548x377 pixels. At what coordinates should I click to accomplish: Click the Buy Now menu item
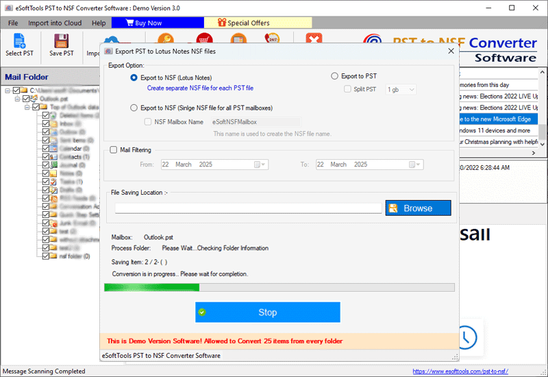click(158, 23)
